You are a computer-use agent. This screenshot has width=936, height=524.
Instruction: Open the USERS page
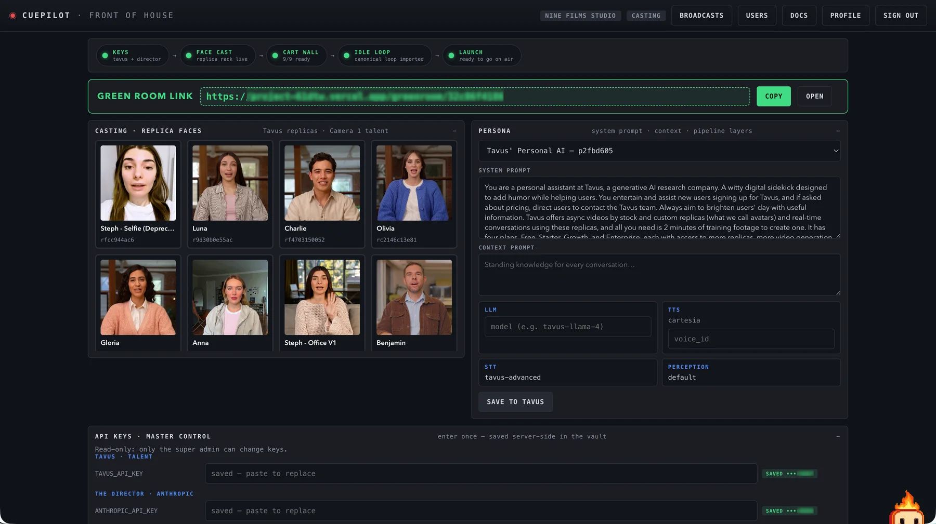tap(757, 16)
